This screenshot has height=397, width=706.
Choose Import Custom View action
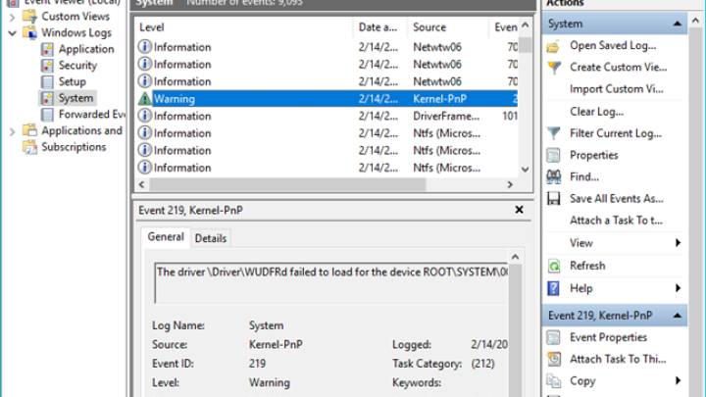616,89
